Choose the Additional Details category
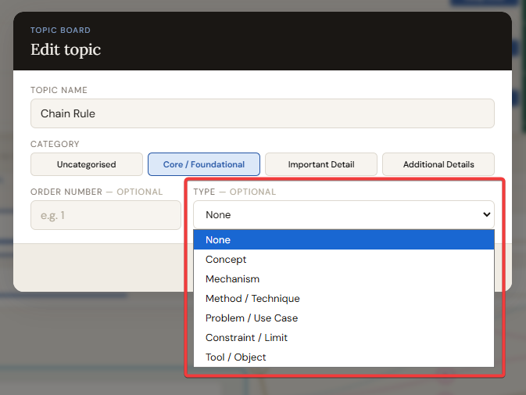Image resolution: width=526 pixels, height=395 pixels. 438,164
